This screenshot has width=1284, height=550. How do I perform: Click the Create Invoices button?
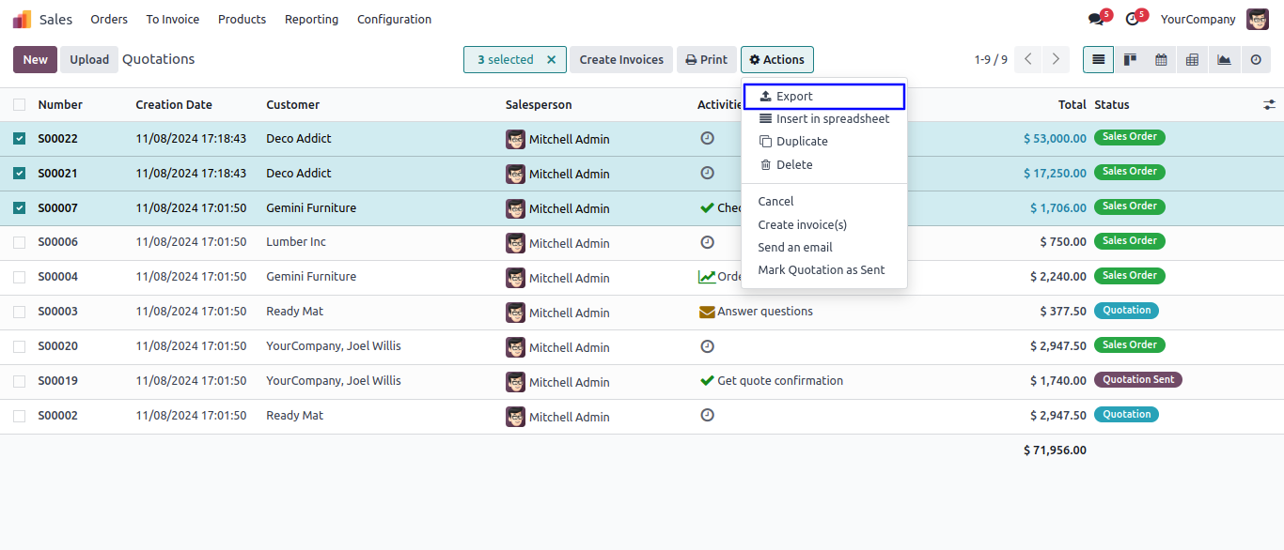point(620,60)
